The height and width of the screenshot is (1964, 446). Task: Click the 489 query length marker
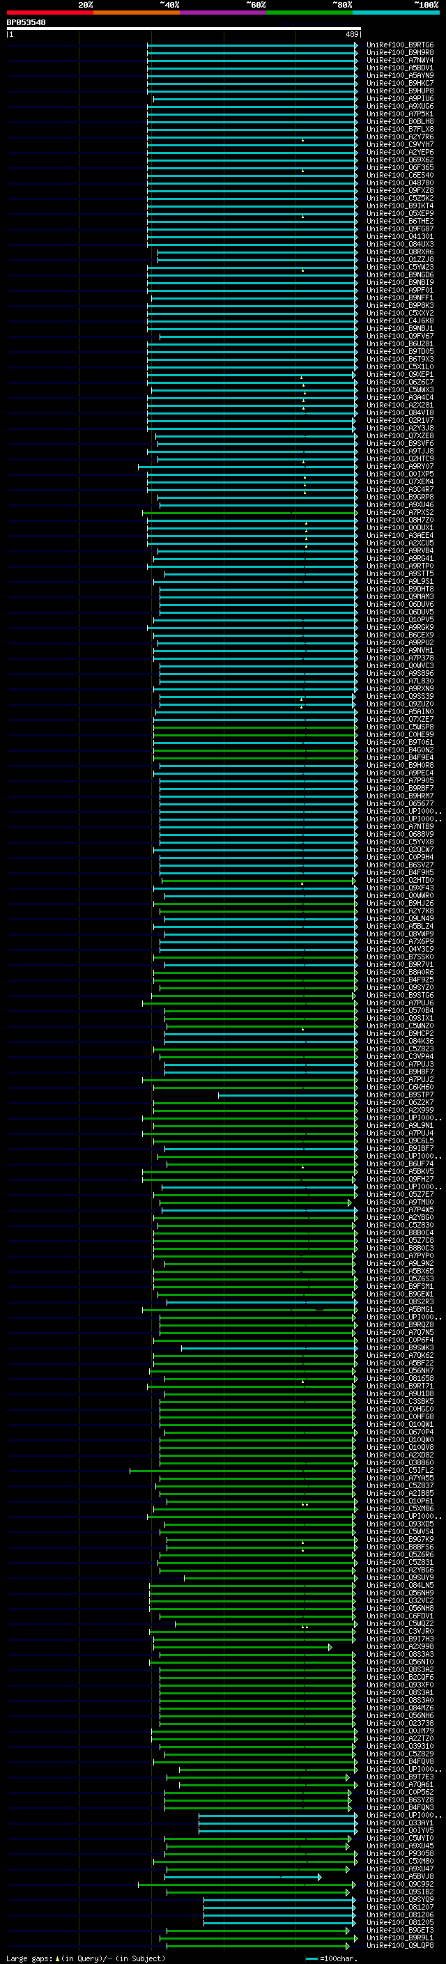coord(352,34)
